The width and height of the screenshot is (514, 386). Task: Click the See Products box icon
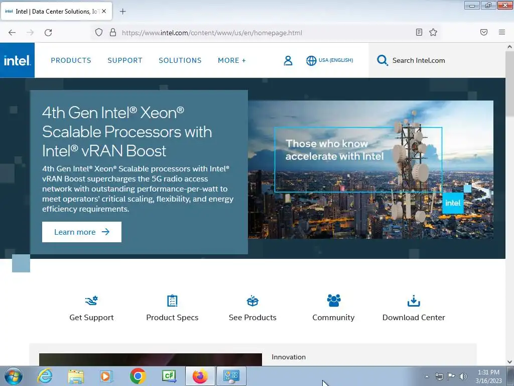(x=252, y=301)
